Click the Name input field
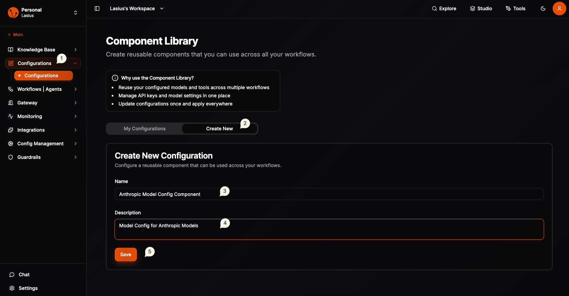 point(329,194)
